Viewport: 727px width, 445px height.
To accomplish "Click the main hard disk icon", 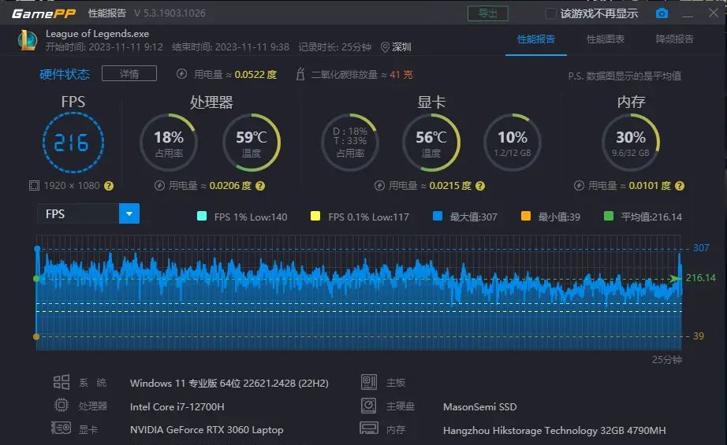I will click(368, 406).
